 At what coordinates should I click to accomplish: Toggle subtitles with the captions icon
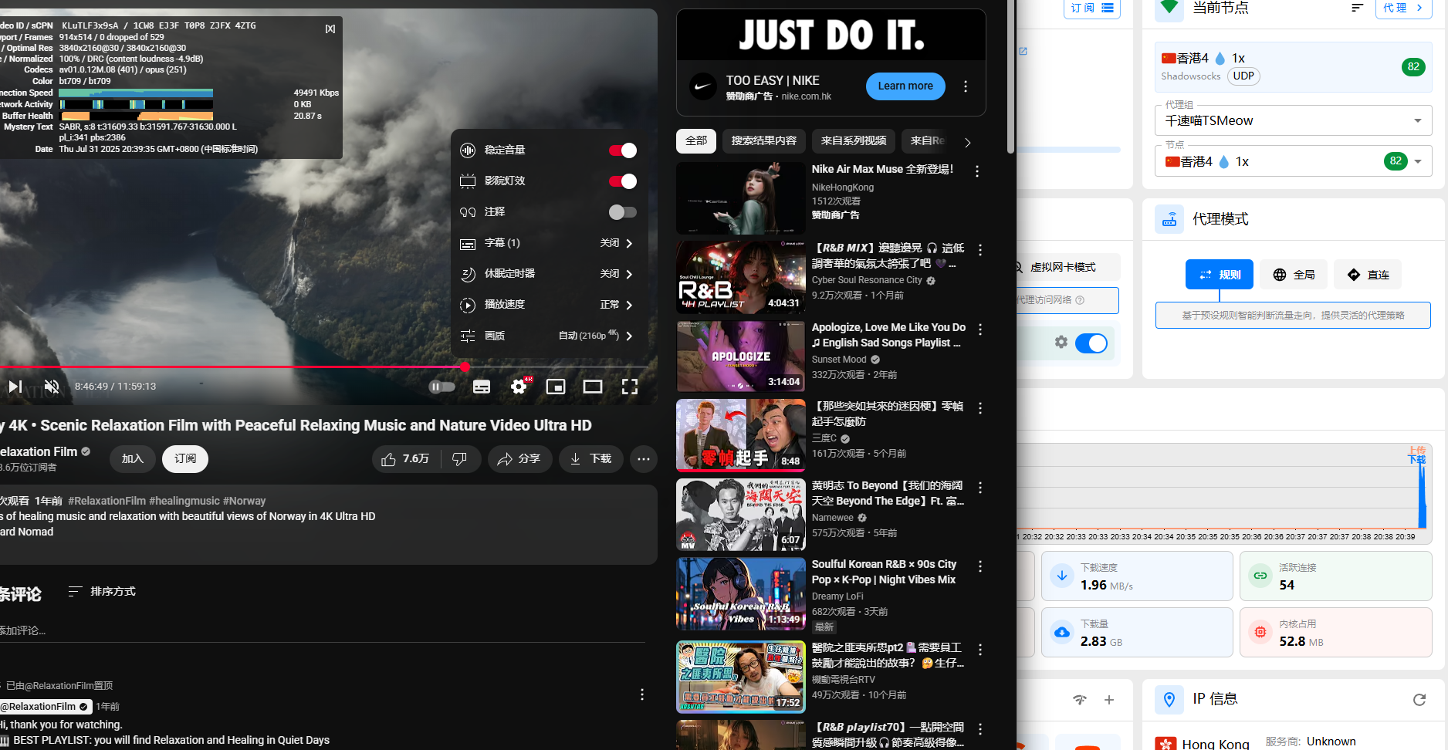coord(482,387)
